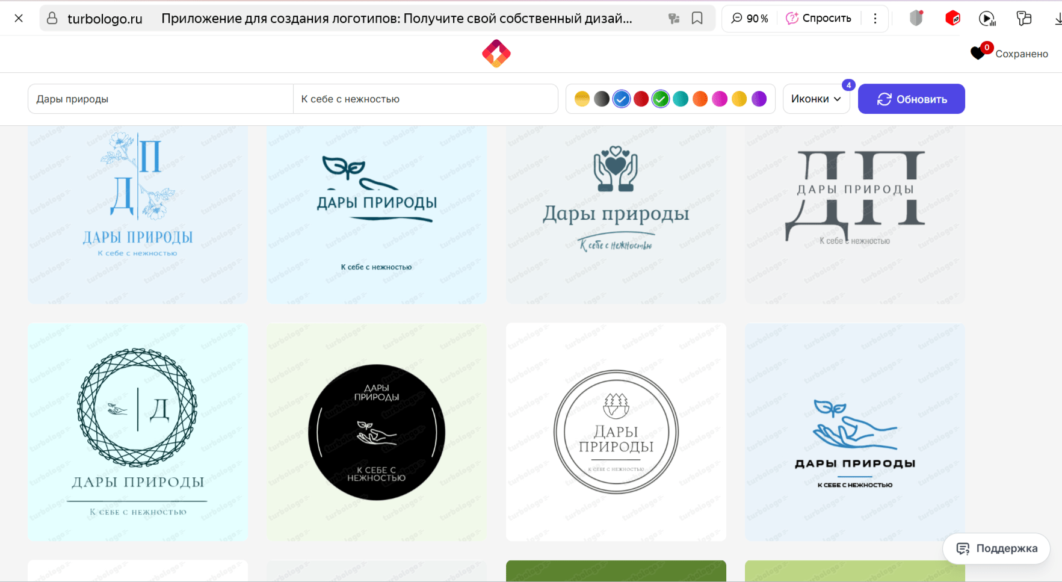The image size is (1062, 582).
Task: Open the 90% zoom control
Action: pos(750,19)
